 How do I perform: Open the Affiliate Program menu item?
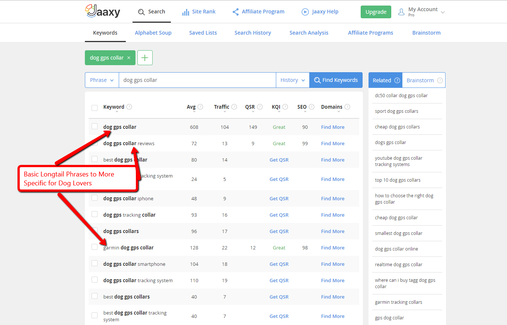pos(258,12)
